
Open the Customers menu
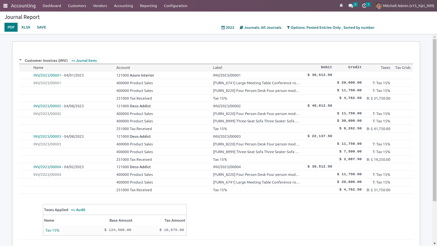77,6
